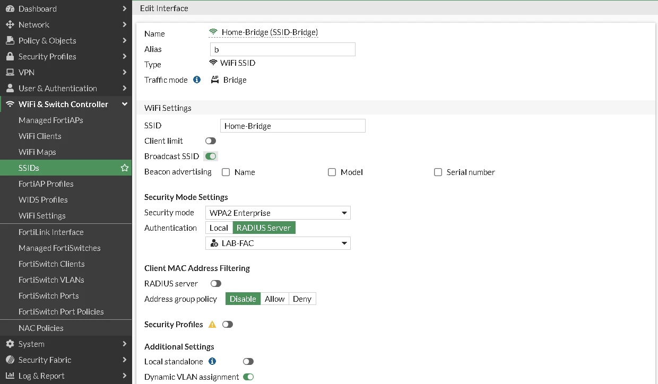The width and height of the screenshot is (658, 384).
Task: Click the Local standalone info icon
Action: tap(212, 361)
